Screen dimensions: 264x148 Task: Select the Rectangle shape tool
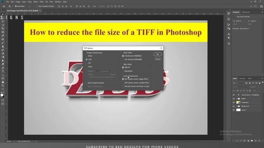pos(3,79)
